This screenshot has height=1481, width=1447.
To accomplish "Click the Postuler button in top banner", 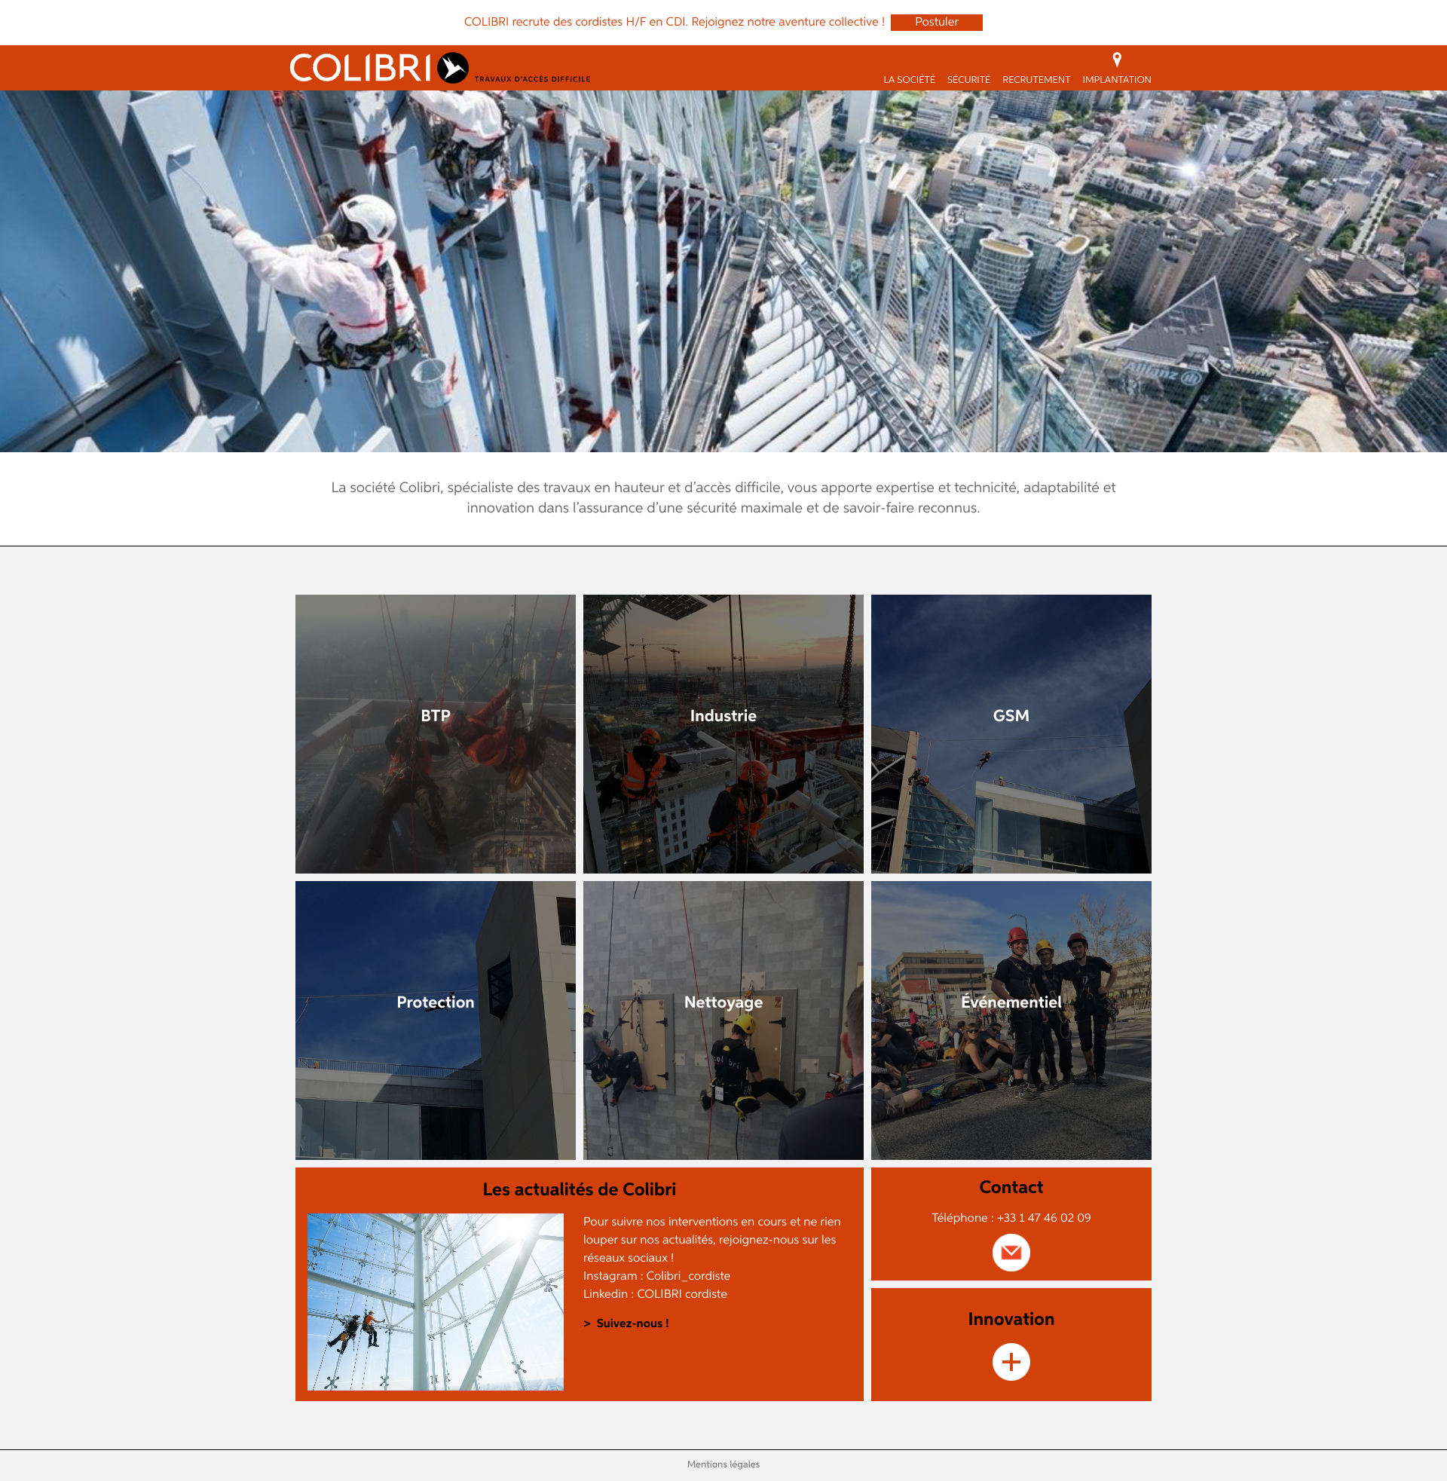I will [936, 22].
